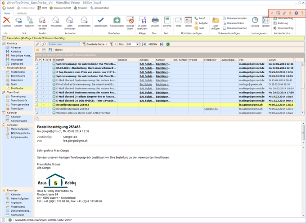Select the Home ribbon tab
Screen dimensions: 306x223
coord(7,13)
